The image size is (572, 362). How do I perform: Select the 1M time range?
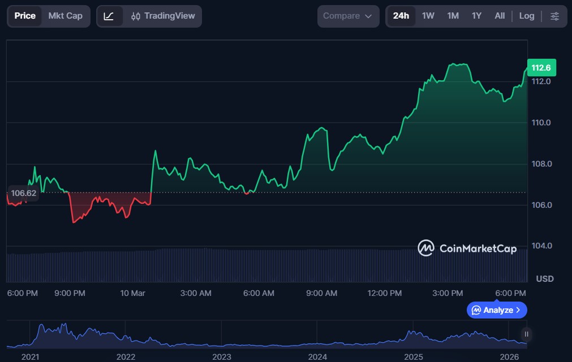[453, 16]
